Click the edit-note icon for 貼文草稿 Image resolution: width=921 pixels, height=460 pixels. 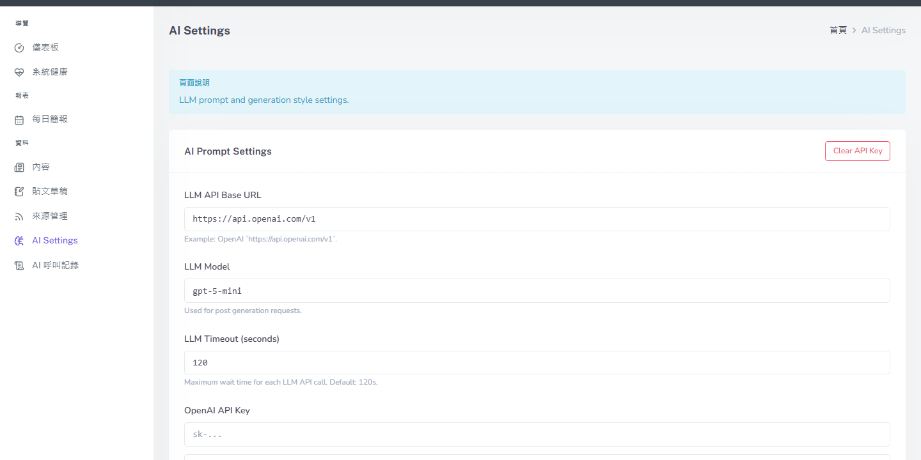pyautogui.click(x=19, y=192)
